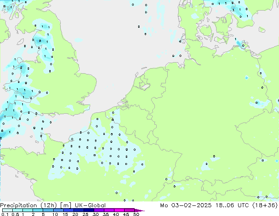Click the "5" legend scale label
The image size is (279, 216).
43,214
